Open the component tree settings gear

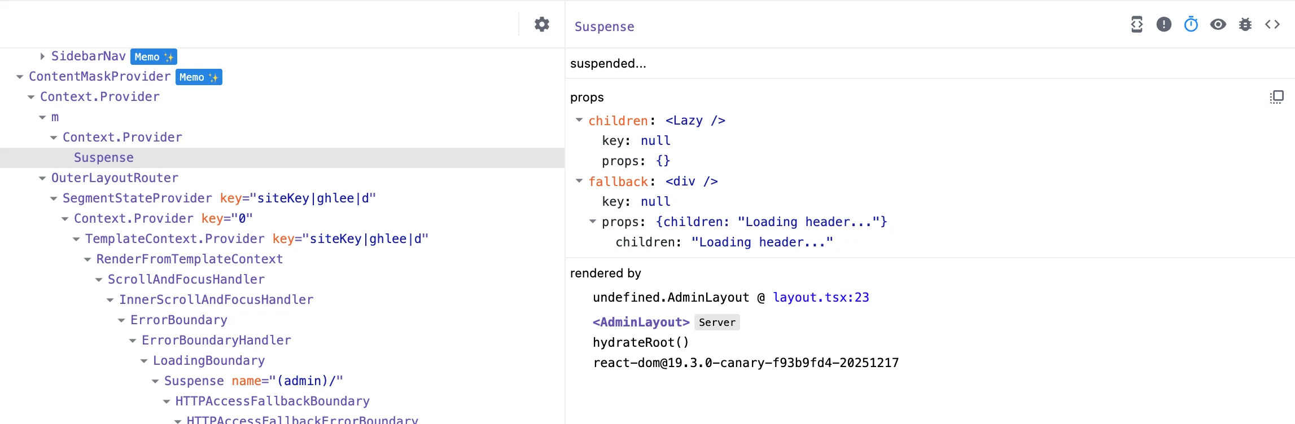[541, 24]
